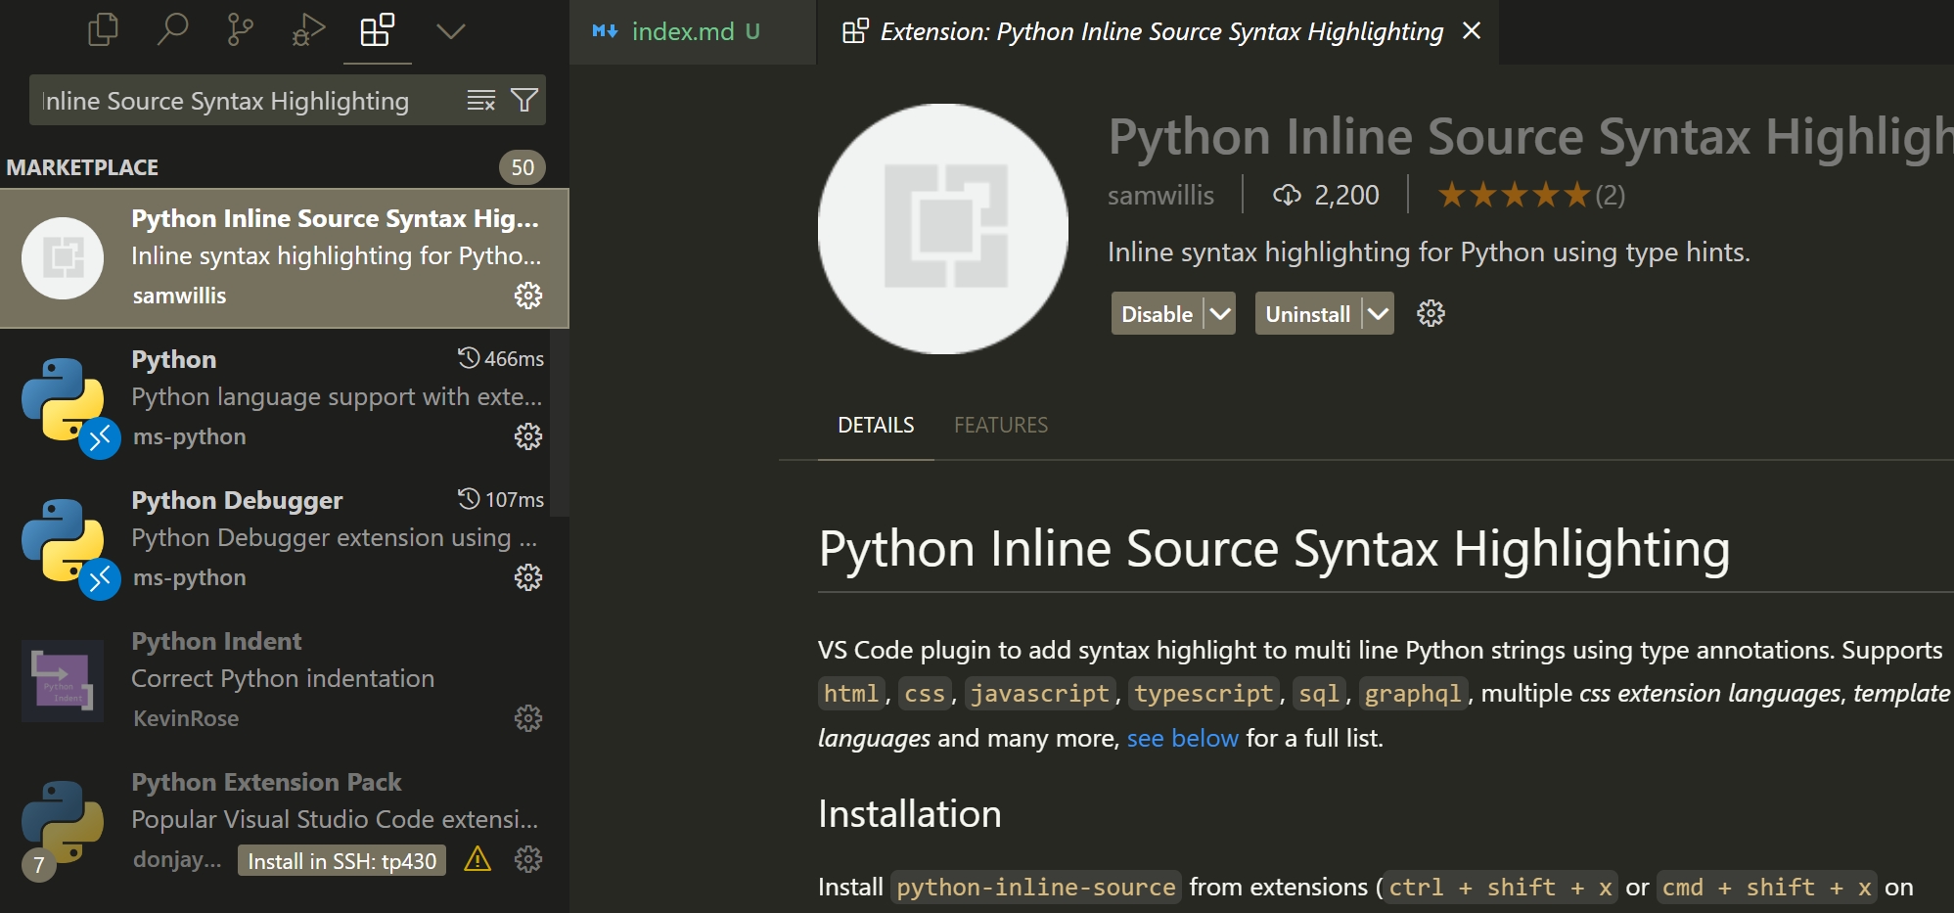Select the Python Extension Pack entry
The image size is (1954, 913).
point(284,821)
